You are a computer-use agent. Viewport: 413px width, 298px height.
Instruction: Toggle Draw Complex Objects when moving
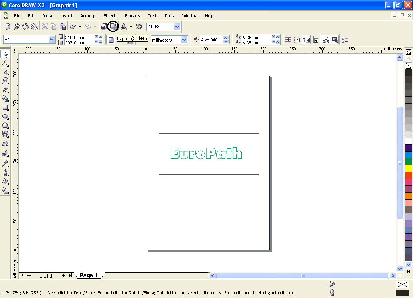click(326, 40)
